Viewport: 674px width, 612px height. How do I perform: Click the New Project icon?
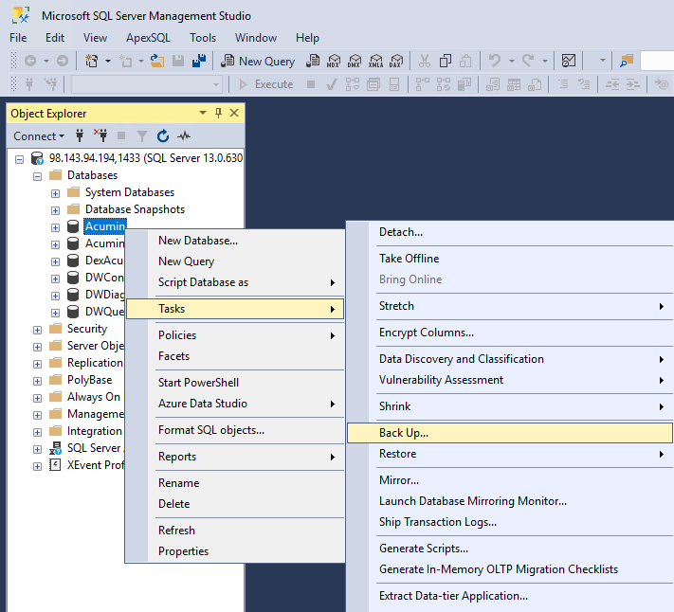(x=92, y=62)
